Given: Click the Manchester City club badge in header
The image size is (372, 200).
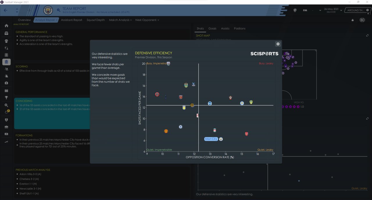Looking at the screenshot, I should (x=48, y=10).
